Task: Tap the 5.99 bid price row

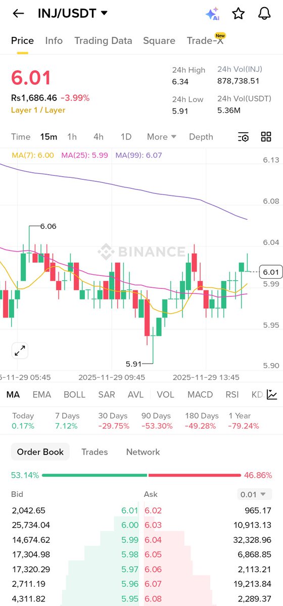Action: [x=75, y=540]
